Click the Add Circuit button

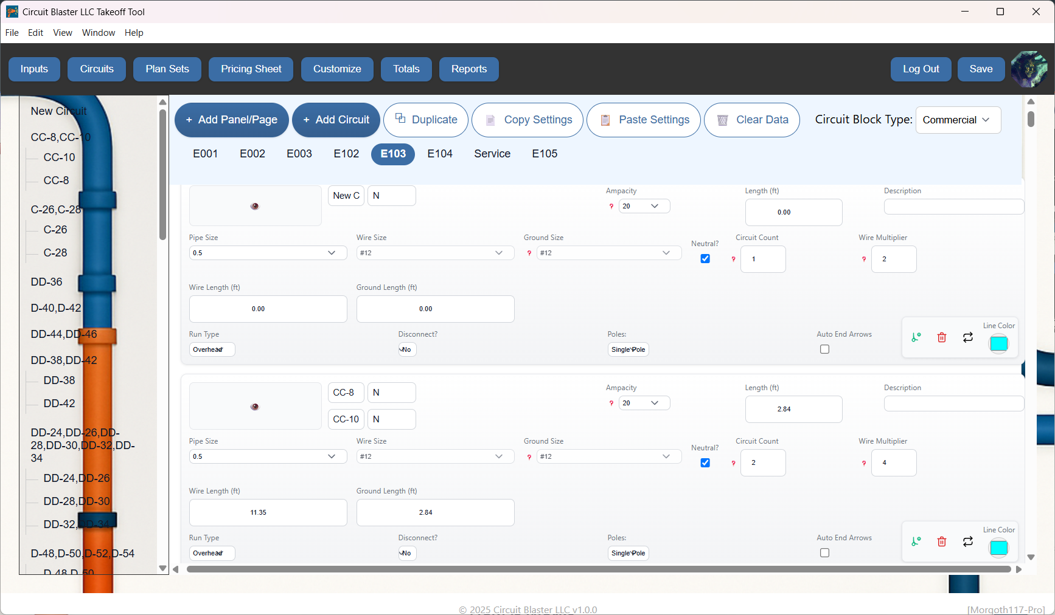336,120
